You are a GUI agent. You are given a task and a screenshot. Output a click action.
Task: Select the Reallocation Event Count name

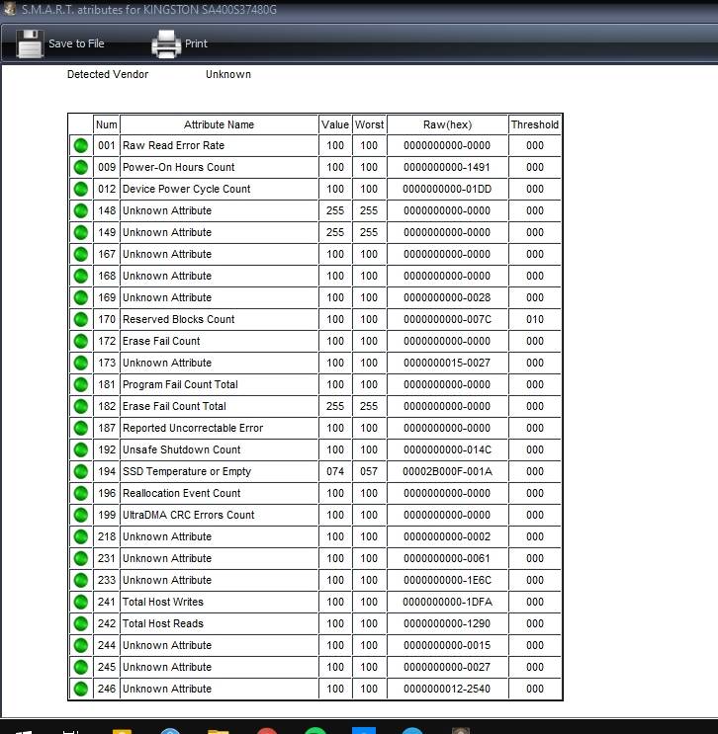pyautogui.click(x=181, y=493)
